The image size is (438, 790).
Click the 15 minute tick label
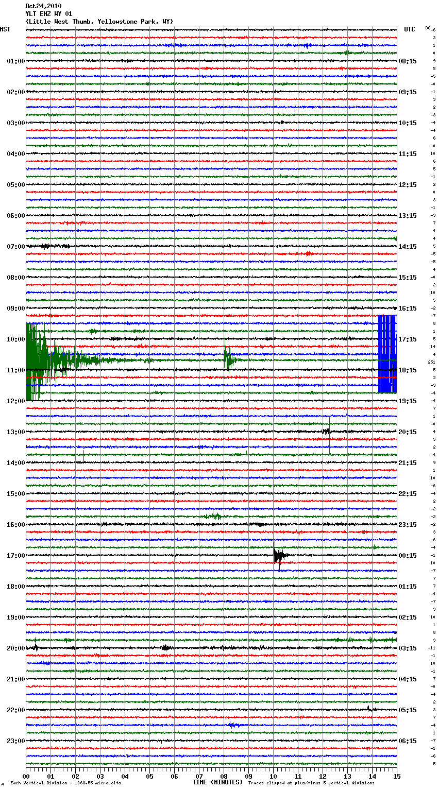pyautogui.click(x=397, y=776)
